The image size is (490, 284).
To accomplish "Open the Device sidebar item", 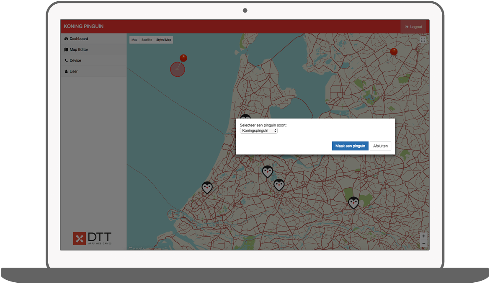I will [93, 61].
